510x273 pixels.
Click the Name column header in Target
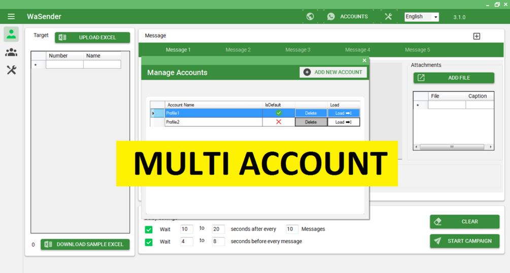102,56
